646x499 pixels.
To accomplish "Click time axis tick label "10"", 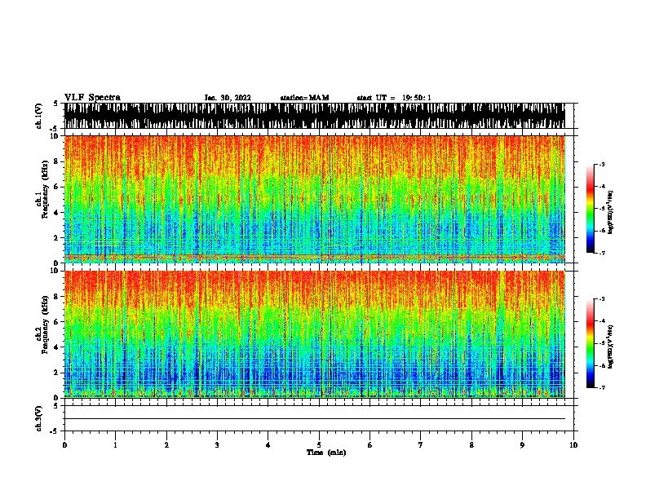I will pos(573,445).
